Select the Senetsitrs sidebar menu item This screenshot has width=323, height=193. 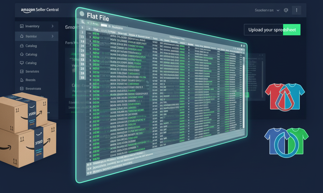(32, 72)
